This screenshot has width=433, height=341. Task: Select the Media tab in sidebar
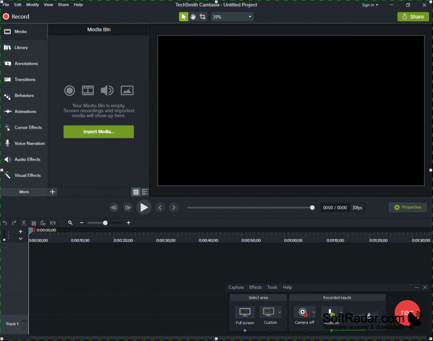[24, 31]
